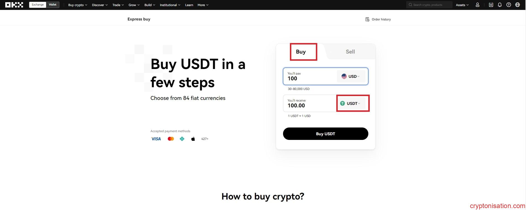Click the Buy USDT button

tap(326, 134)
